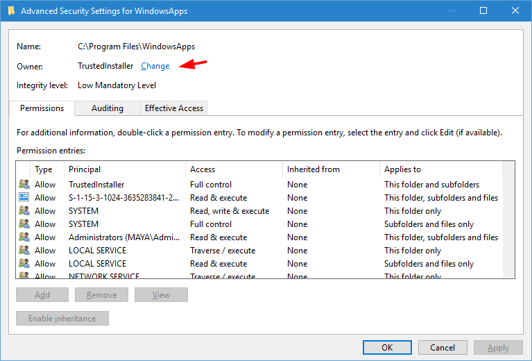This screenshot has height=361, width=532.
Task: Confirm with the OK button
Action: click(x=387, y=347)
